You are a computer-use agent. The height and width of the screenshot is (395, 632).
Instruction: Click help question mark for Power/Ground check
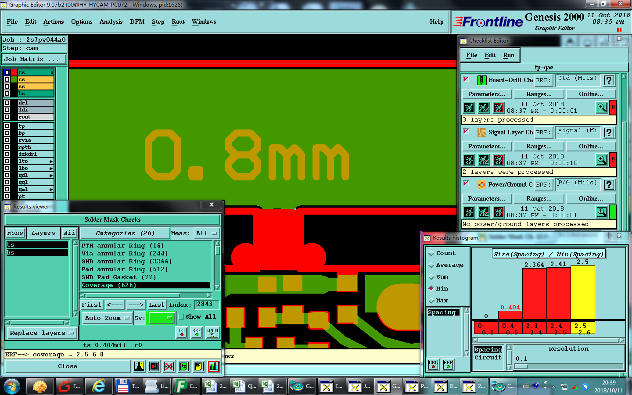pyautogui.click(x=609, y=185)
